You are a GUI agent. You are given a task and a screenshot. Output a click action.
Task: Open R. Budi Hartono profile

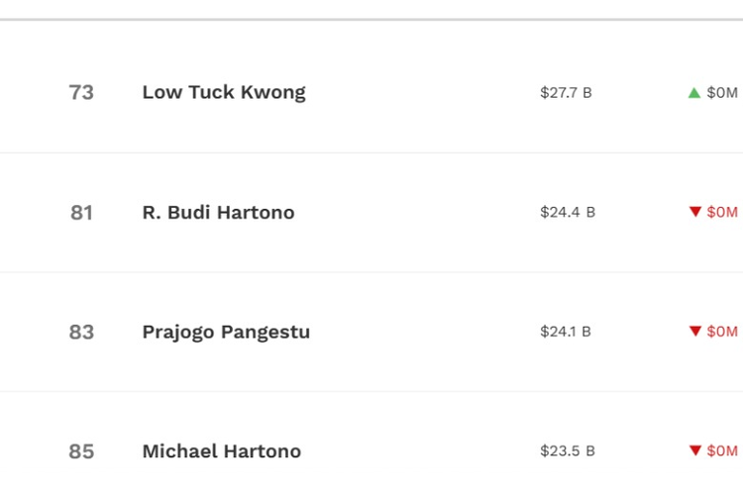[219, 212]
